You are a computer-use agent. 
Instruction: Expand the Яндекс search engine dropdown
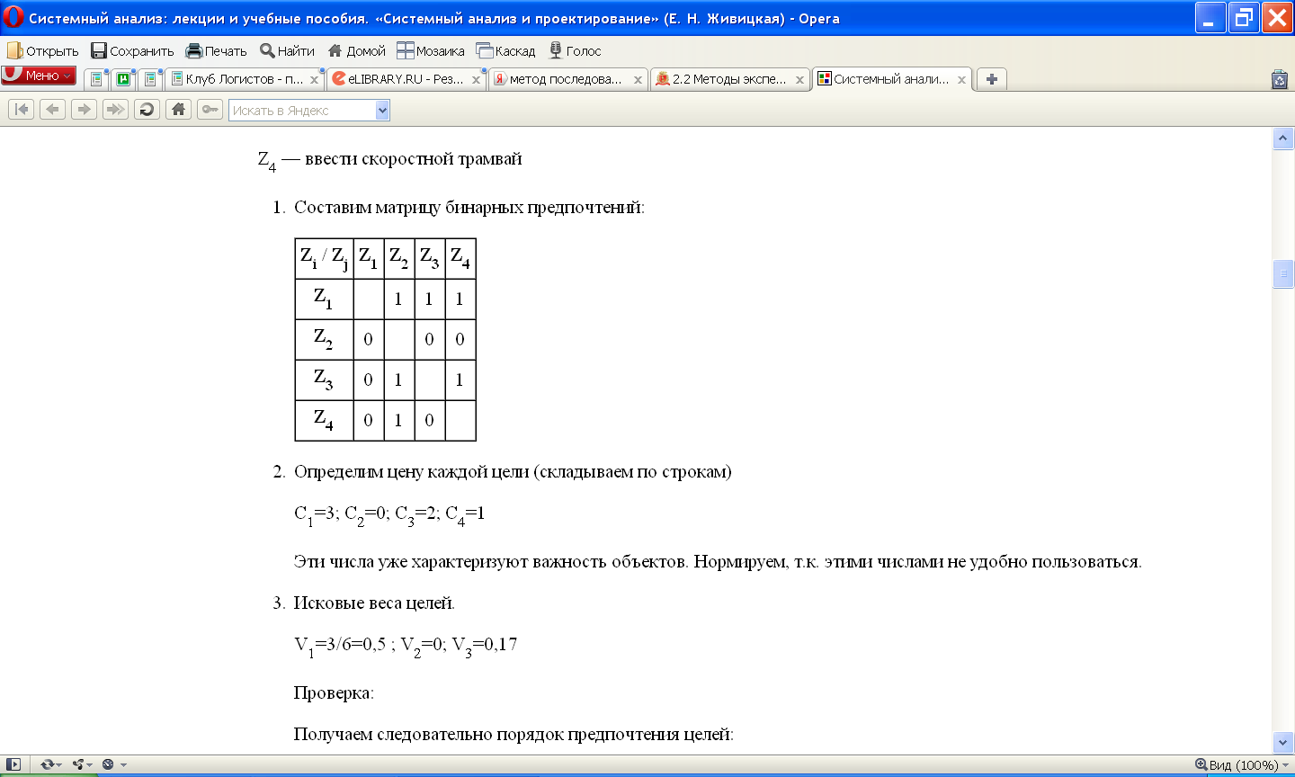tap(382, 110)
